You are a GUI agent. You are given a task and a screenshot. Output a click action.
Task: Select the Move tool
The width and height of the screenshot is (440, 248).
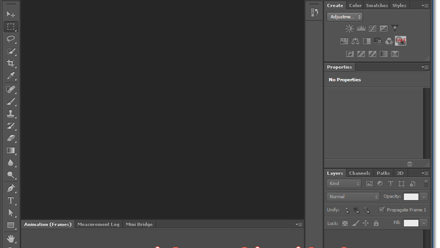click(11, 14)
